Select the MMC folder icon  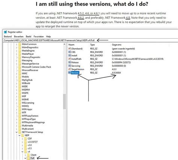(20, 74)
